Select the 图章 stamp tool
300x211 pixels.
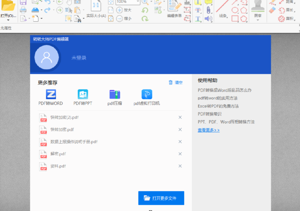(x=258, y=9)
